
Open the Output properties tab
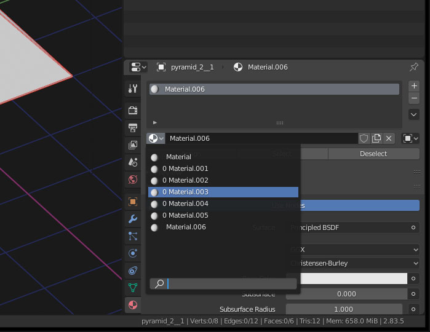(133, 128)
